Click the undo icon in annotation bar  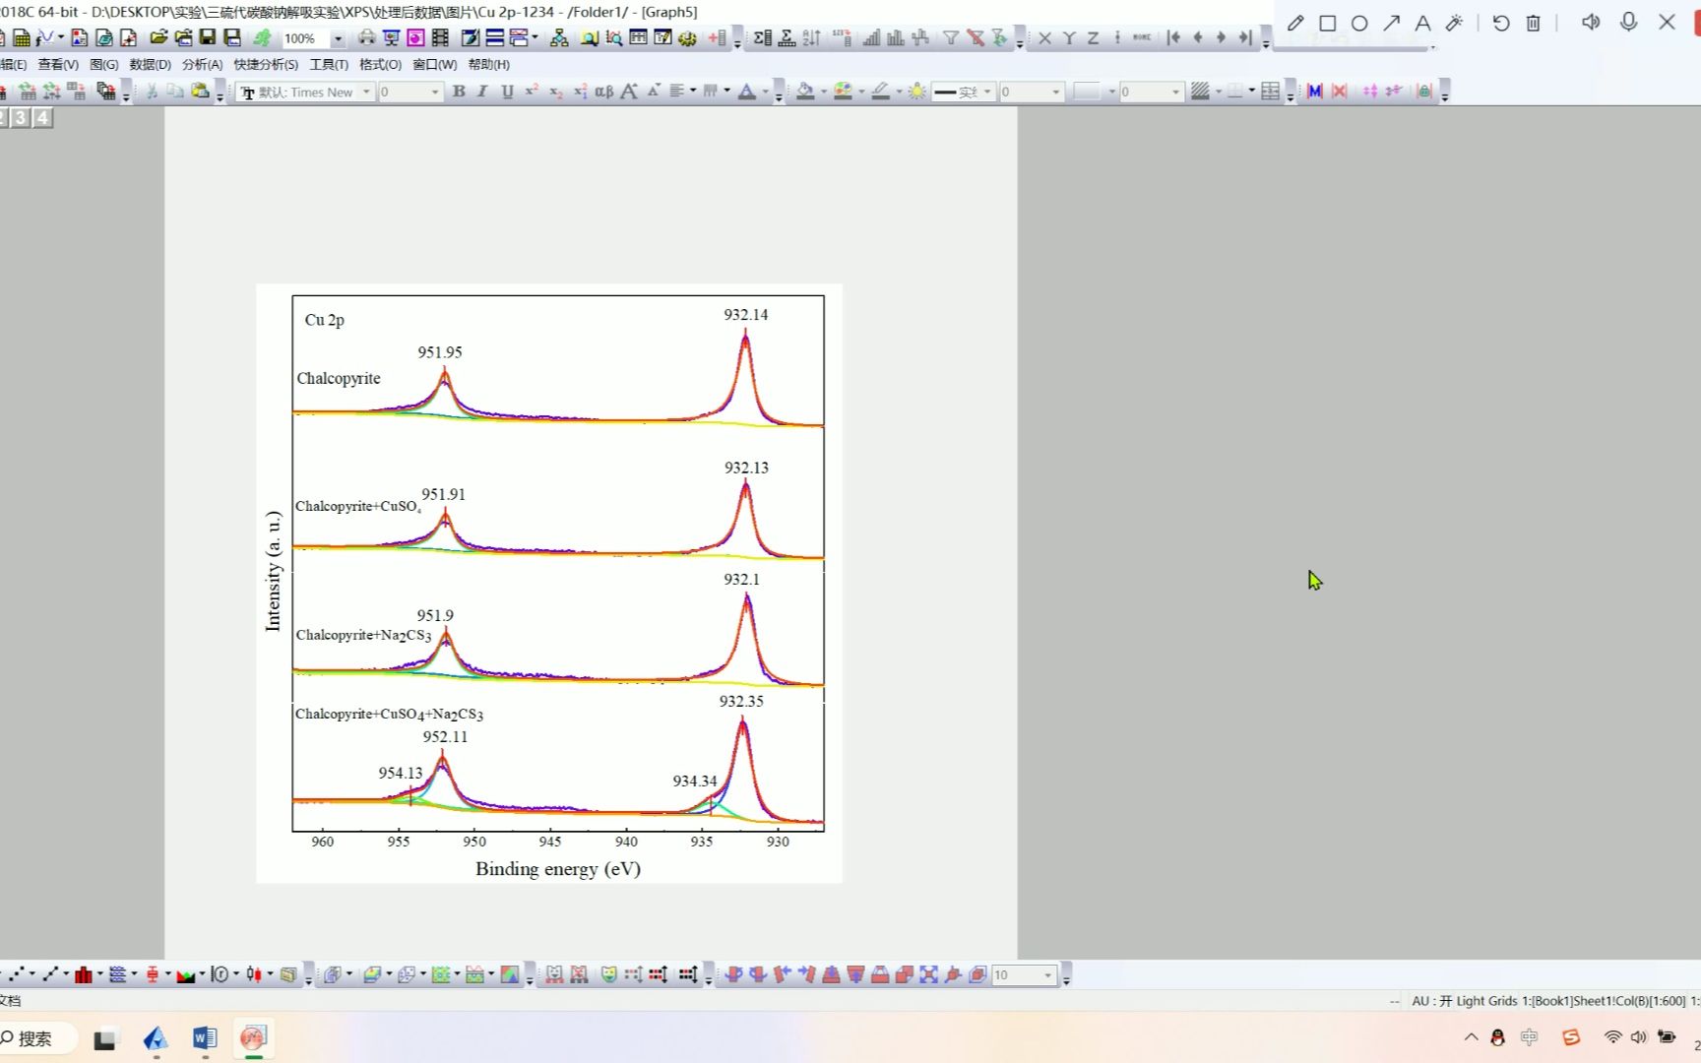tap(1501, 23)
